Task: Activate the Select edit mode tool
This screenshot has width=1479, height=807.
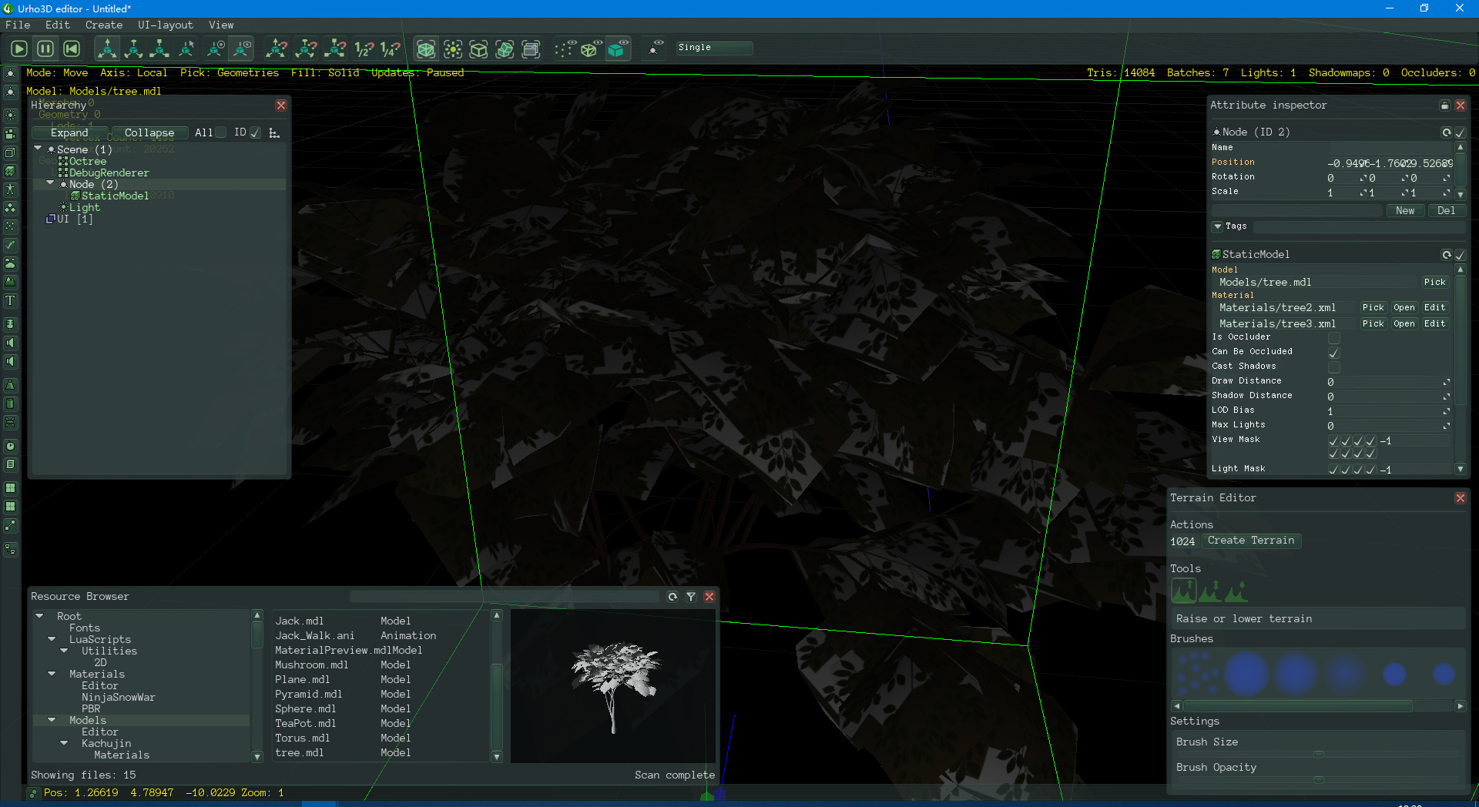Action: point(186,49)
